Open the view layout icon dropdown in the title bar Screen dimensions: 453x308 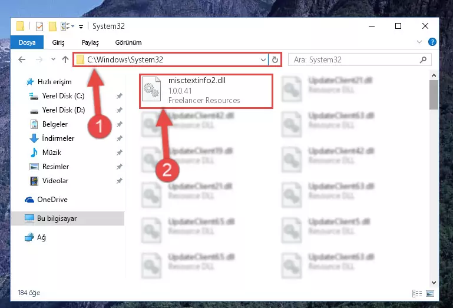[x=68, y=27]
